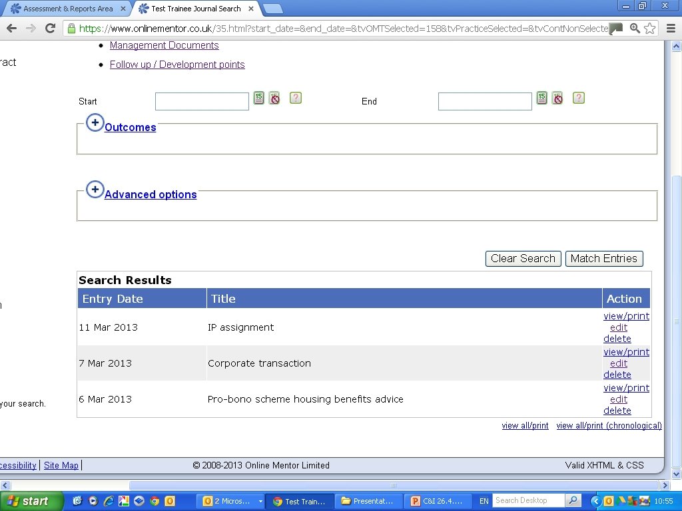Launch Internet Explorer from quick launch

pyautogui.click(x=109, y=501)
